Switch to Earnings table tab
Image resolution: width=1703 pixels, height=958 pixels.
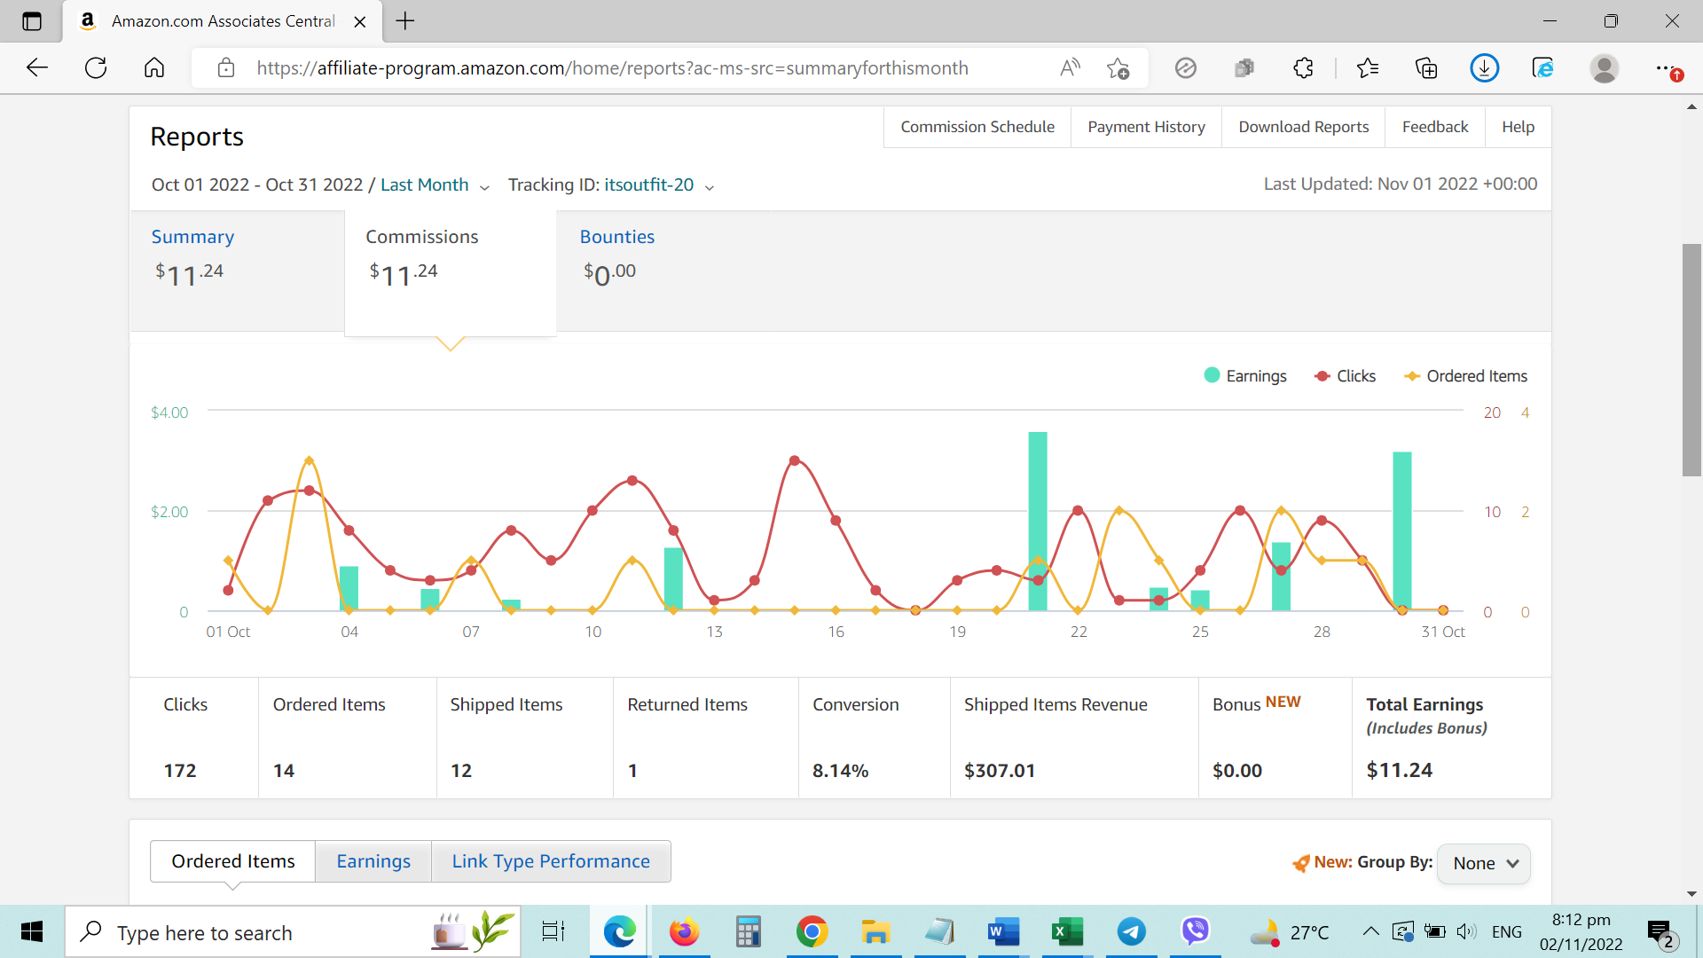pos(373,861)
